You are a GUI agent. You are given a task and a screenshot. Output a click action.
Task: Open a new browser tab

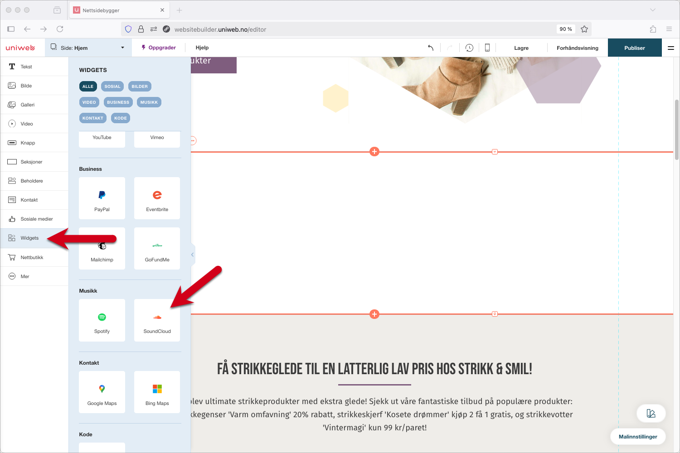[180, 10]
